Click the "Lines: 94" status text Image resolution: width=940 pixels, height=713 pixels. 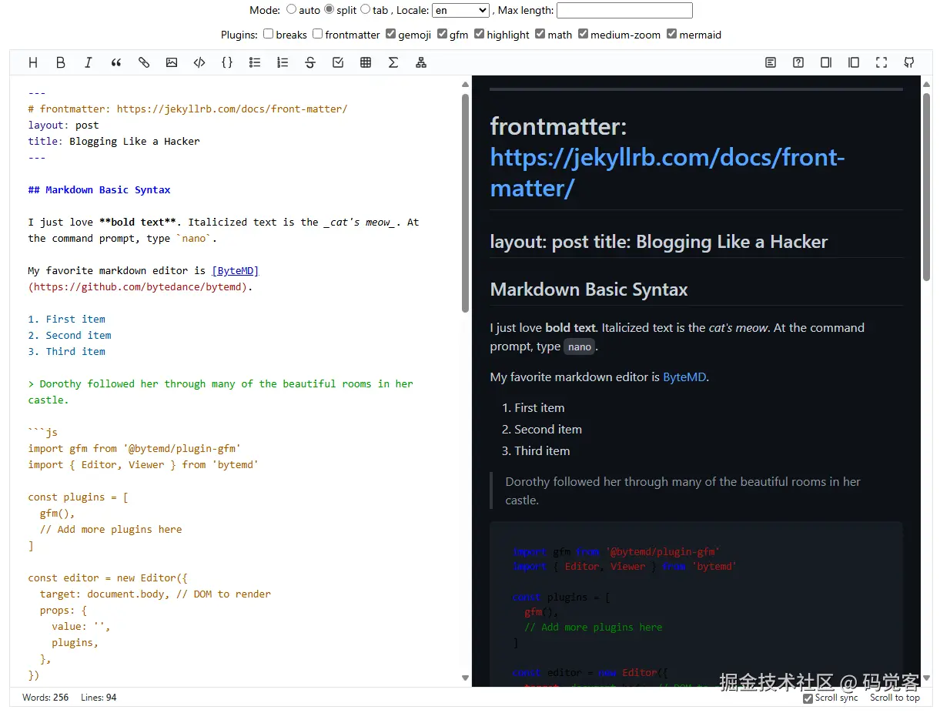pos(99,698)
